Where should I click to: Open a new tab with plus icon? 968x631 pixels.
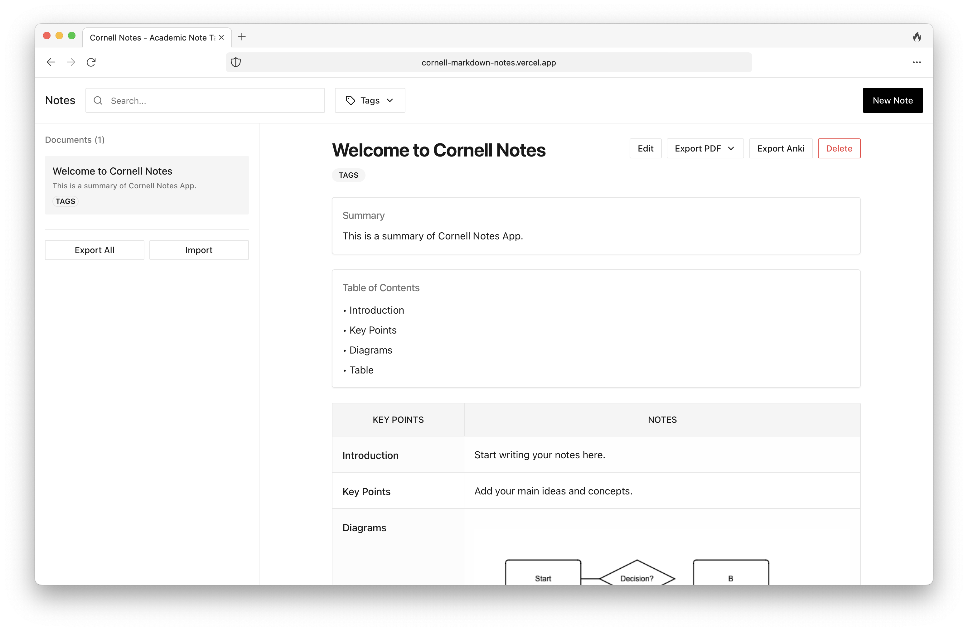(x=242, y=37)
